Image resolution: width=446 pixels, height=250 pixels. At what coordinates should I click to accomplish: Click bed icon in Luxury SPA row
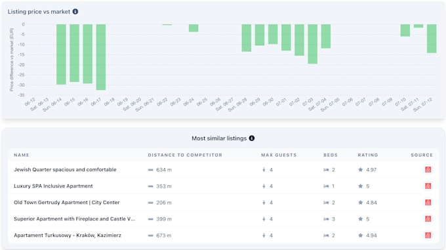coord(326,186)
